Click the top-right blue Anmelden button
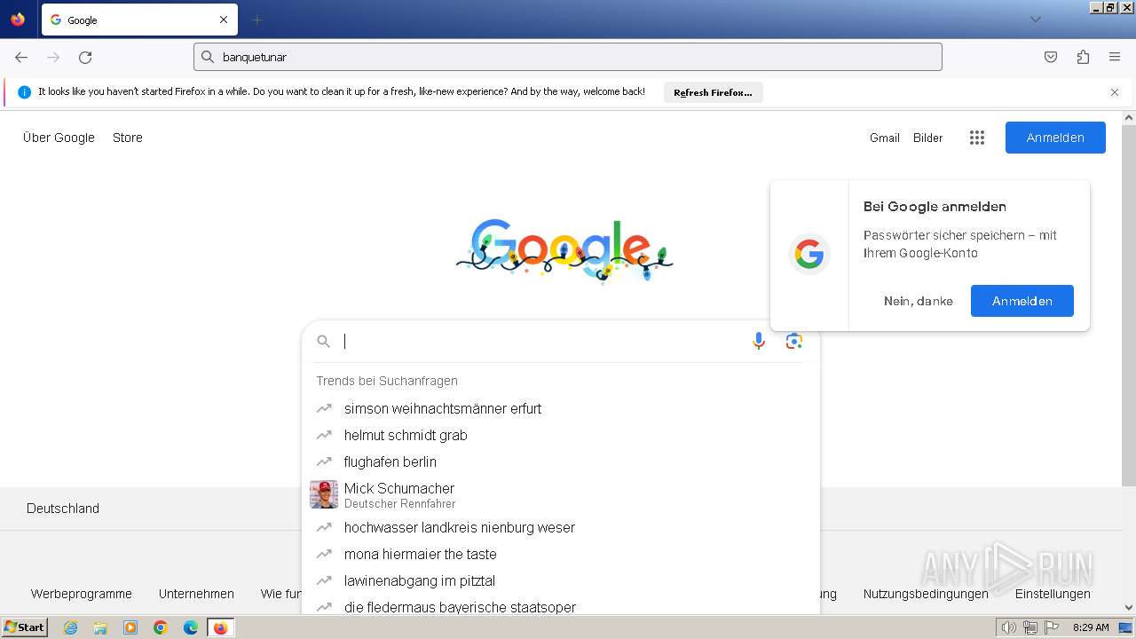The width and height of the screenshot is (1136, 639). click(x=1055, y=138)
